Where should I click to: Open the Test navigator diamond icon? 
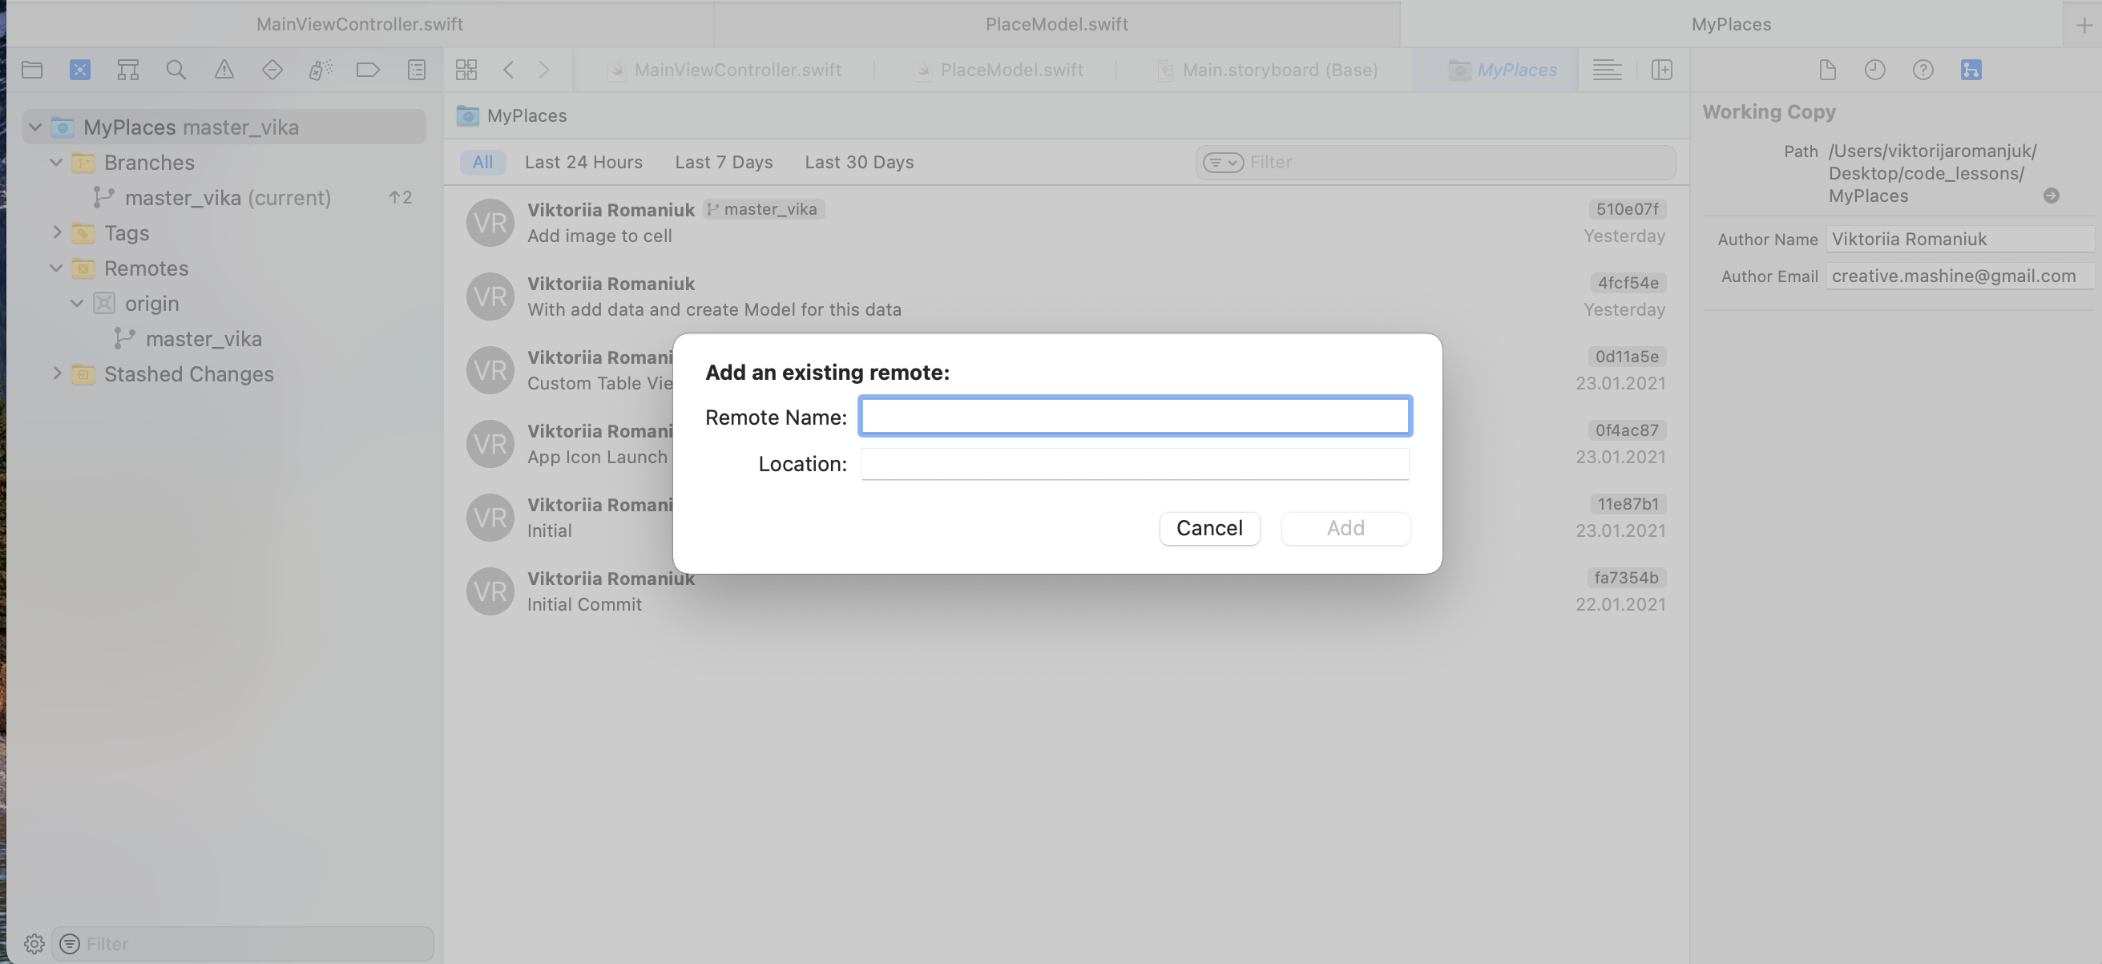pyautogui.click(x=272, y=70)
